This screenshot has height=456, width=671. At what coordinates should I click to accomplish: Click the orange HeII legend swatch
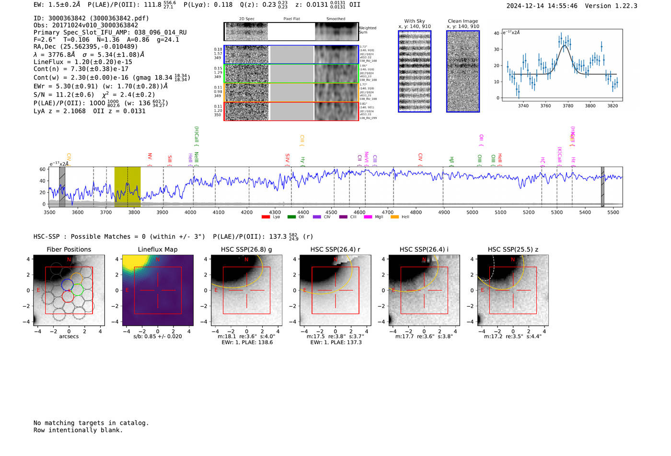click(x=394, y=217)
